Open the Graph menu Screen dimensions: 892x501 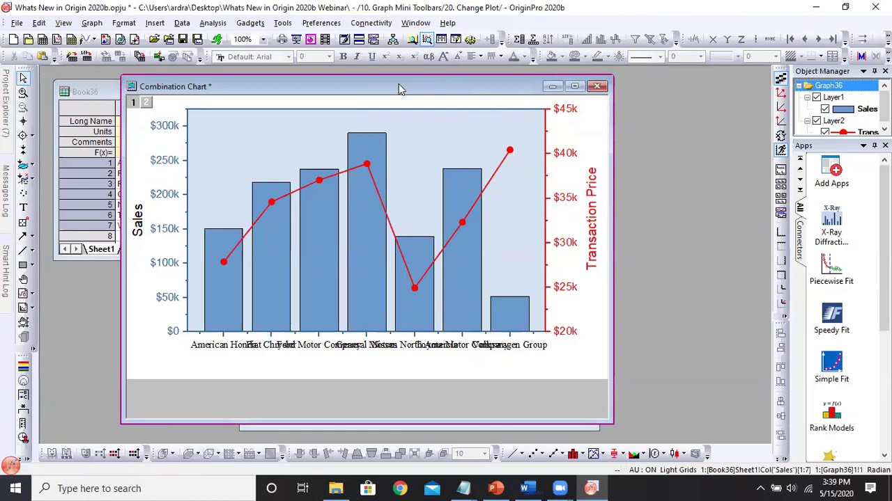[92, 23]
